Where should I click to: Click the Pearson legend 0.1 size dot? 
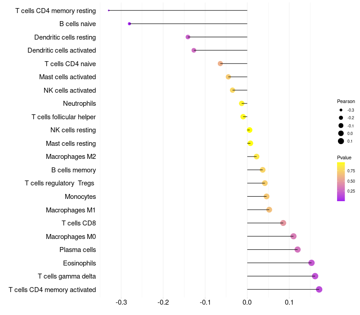[x=341, y=141]
